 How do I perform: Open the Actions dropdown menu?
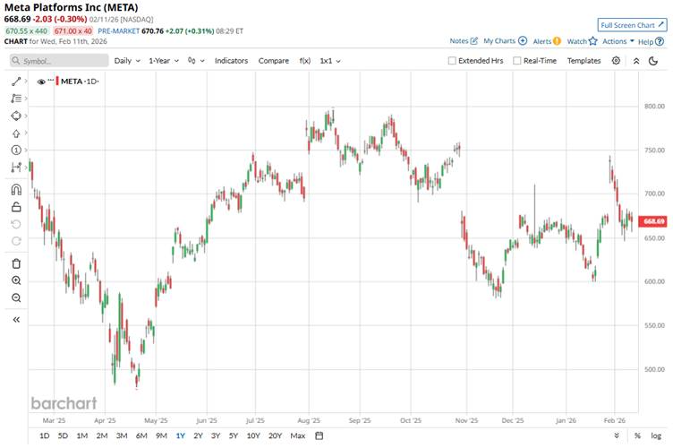tap(618, 41)
